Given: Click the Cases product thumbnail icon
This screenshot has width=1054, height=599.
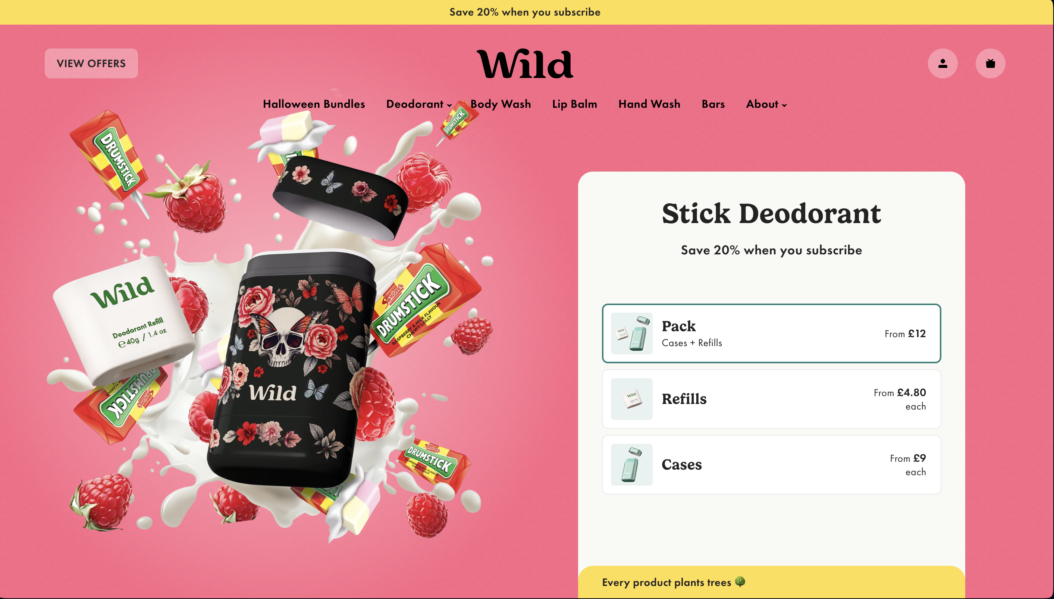Looking at the screenshot, I should pyautogui.click(x=631, y=464).
